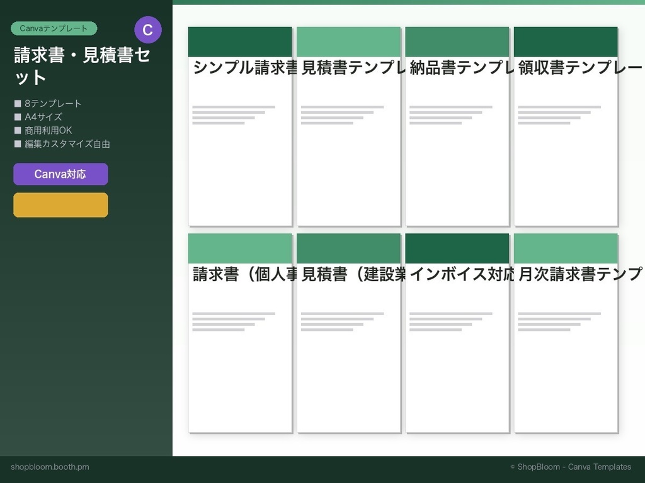Image resolution: width=645 pixels, height=483 pixels.
Task: Click the green Canvaテンプレート badge
Action: point(54,28)
